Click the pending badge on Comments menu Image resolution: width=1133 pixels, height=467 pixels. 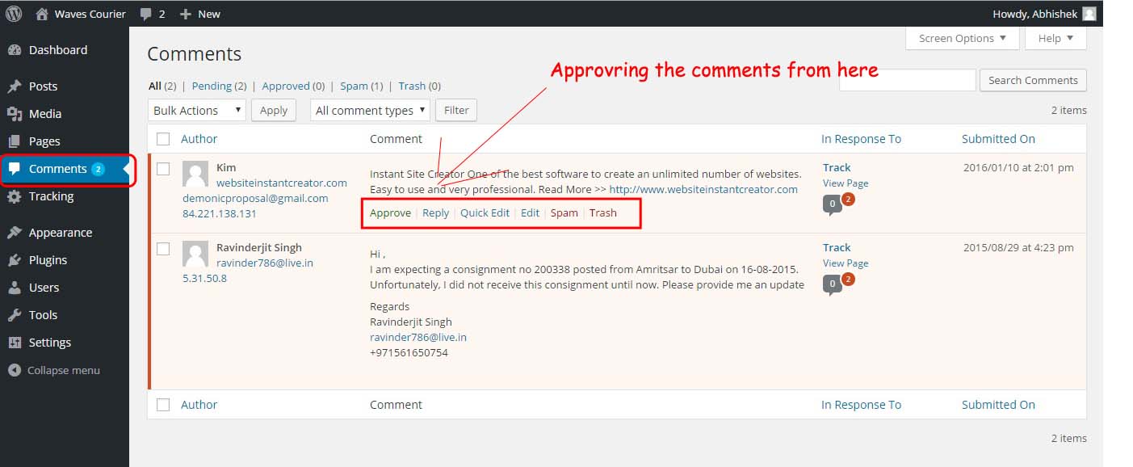[x=98, y=169]
